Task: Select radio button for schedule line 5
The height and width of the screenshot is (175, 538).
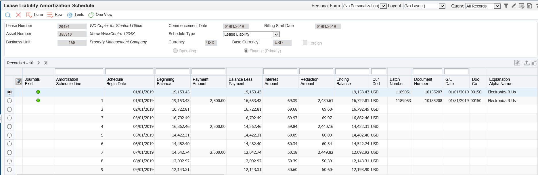Action: tap(9, 135)
